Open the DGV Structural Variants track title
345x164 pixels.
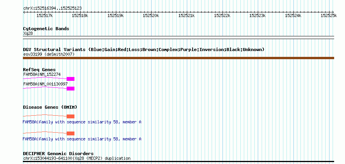[144, 50]
